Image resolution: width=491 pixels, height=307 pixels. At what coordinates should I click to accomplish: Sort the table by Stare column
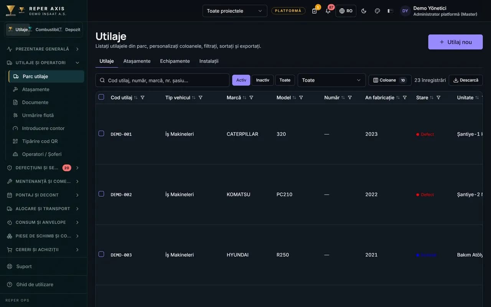tap(432, 97)
